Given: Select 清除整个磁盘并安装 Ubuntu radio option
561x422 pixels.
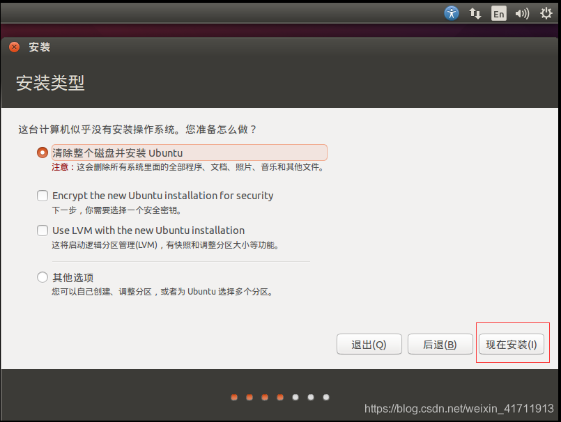Looking at the screenshot, I should (43, 153).
